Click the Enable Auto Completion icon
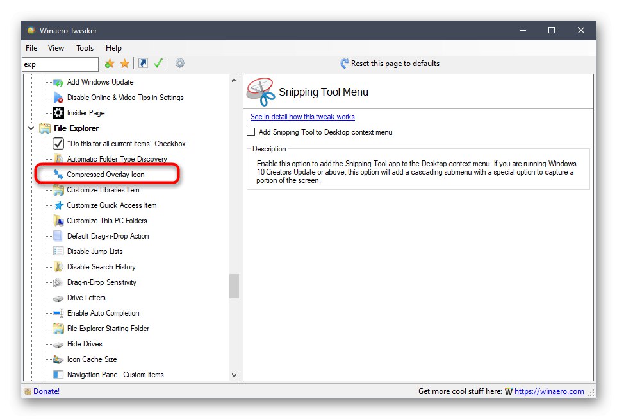Screen dimensions: 617x419 tap(58, 313)
